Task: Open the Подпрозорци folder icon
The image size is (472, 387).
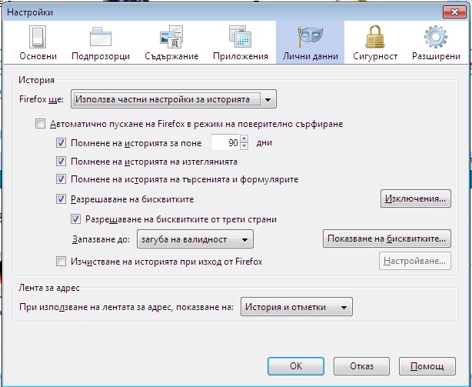Action: tap(101, 37)
